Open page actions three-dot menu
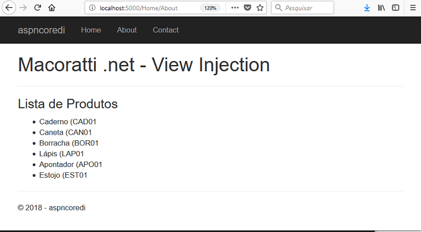Viewport: 421px width, 232px height. [x=235, y=8]
